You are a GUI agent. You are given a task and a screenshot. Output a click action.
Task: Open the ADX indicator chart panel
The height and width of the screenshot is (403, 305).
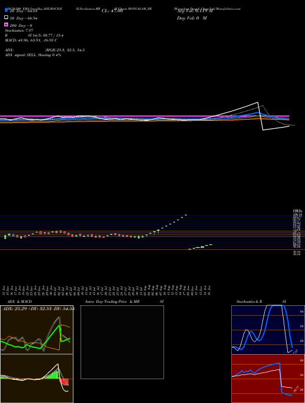tap(37, 330)
